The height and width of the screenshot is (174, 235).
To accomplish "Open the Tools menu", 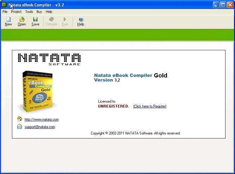I will 29,12.
